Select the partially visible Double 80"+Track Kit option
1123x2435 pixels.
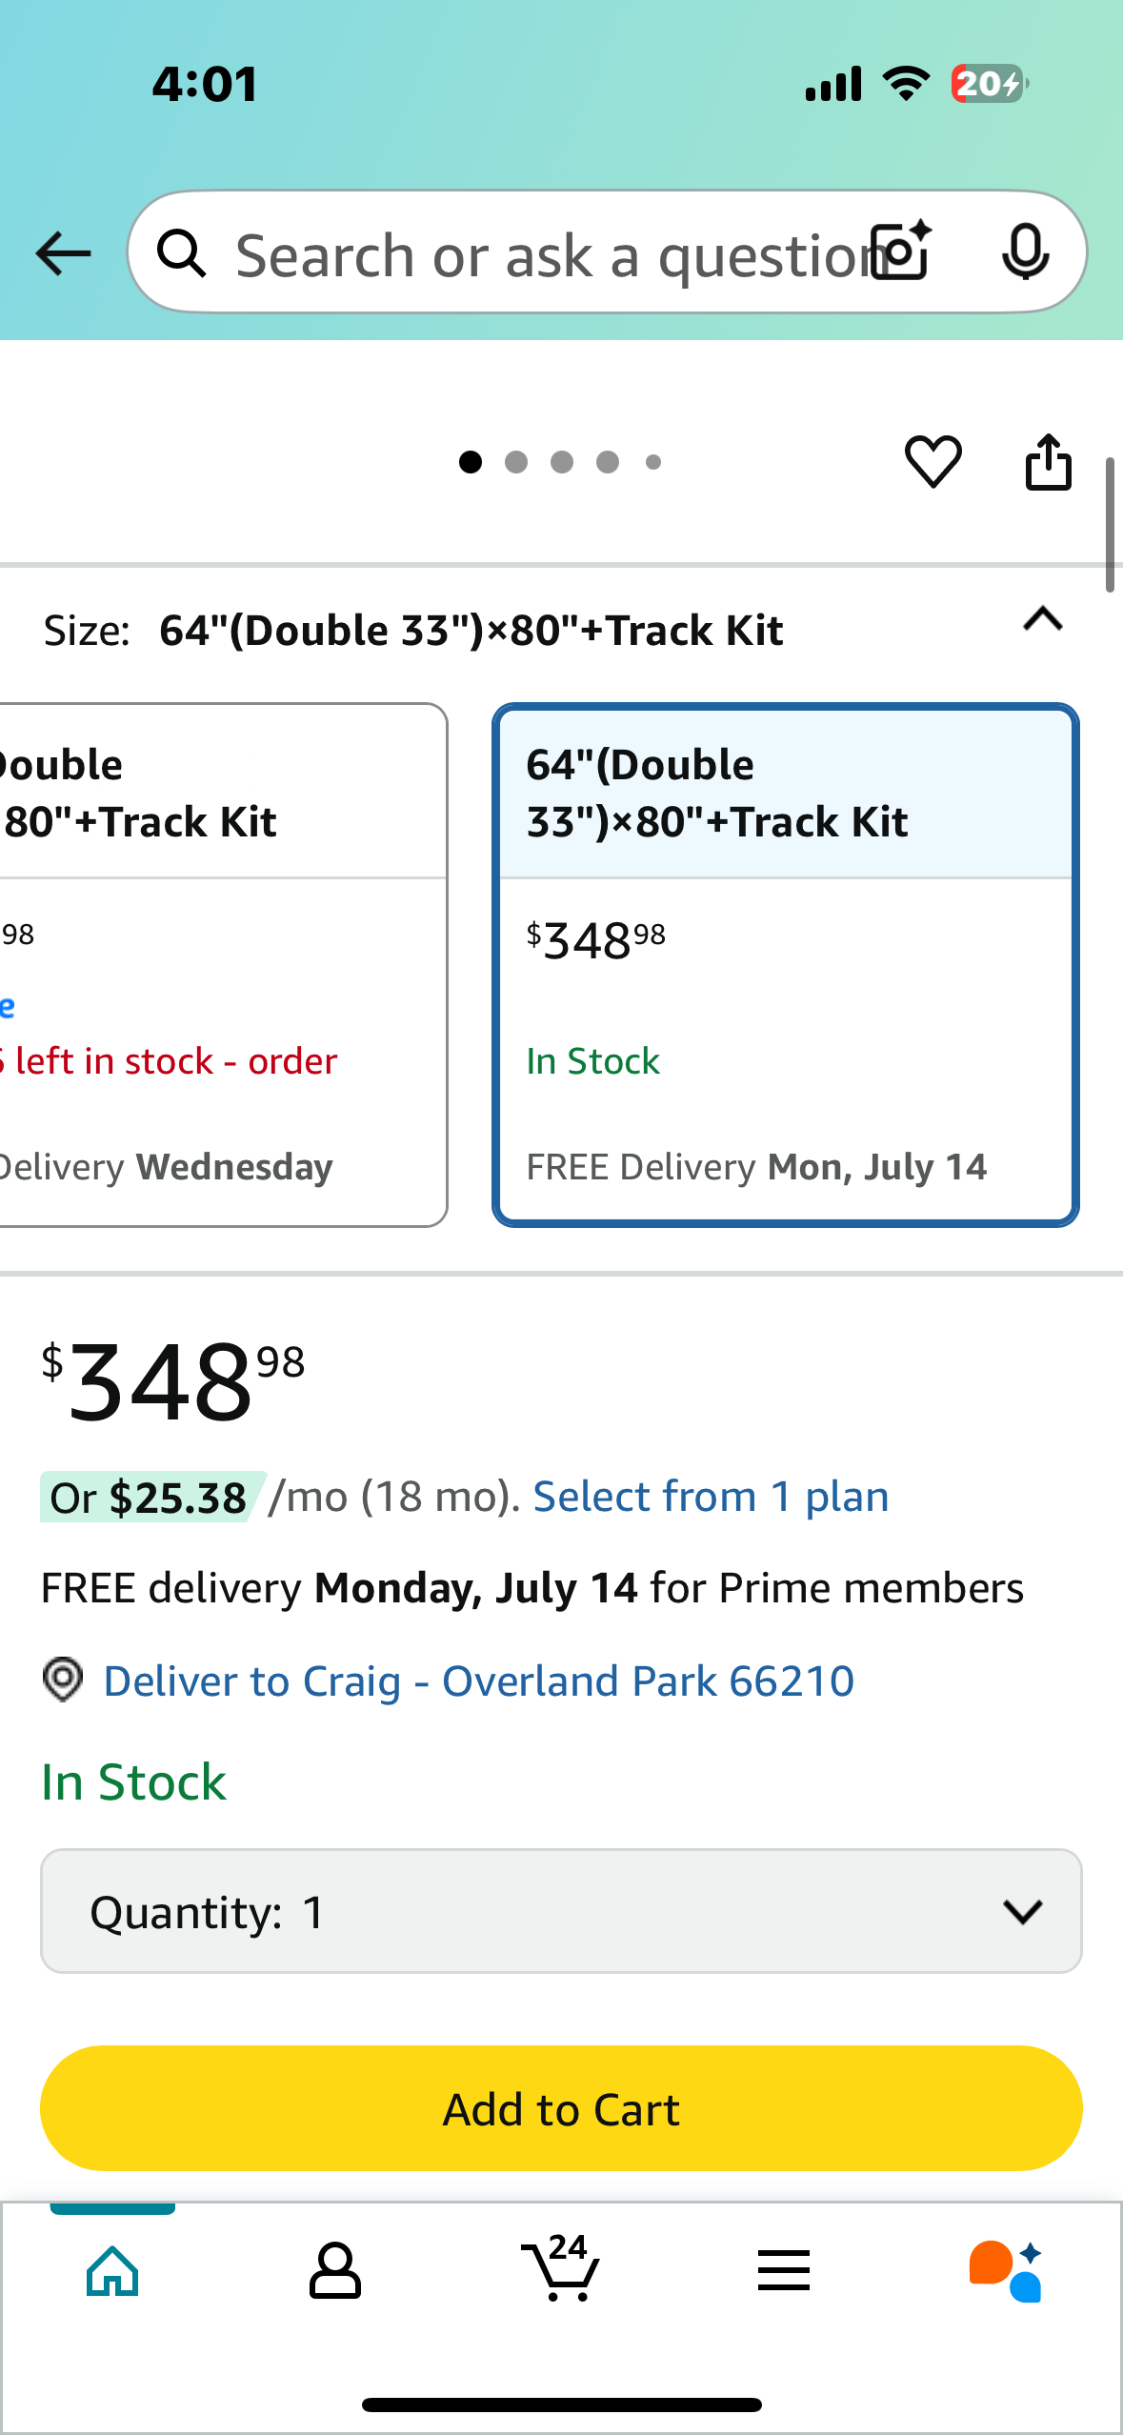tap(222, 965)
